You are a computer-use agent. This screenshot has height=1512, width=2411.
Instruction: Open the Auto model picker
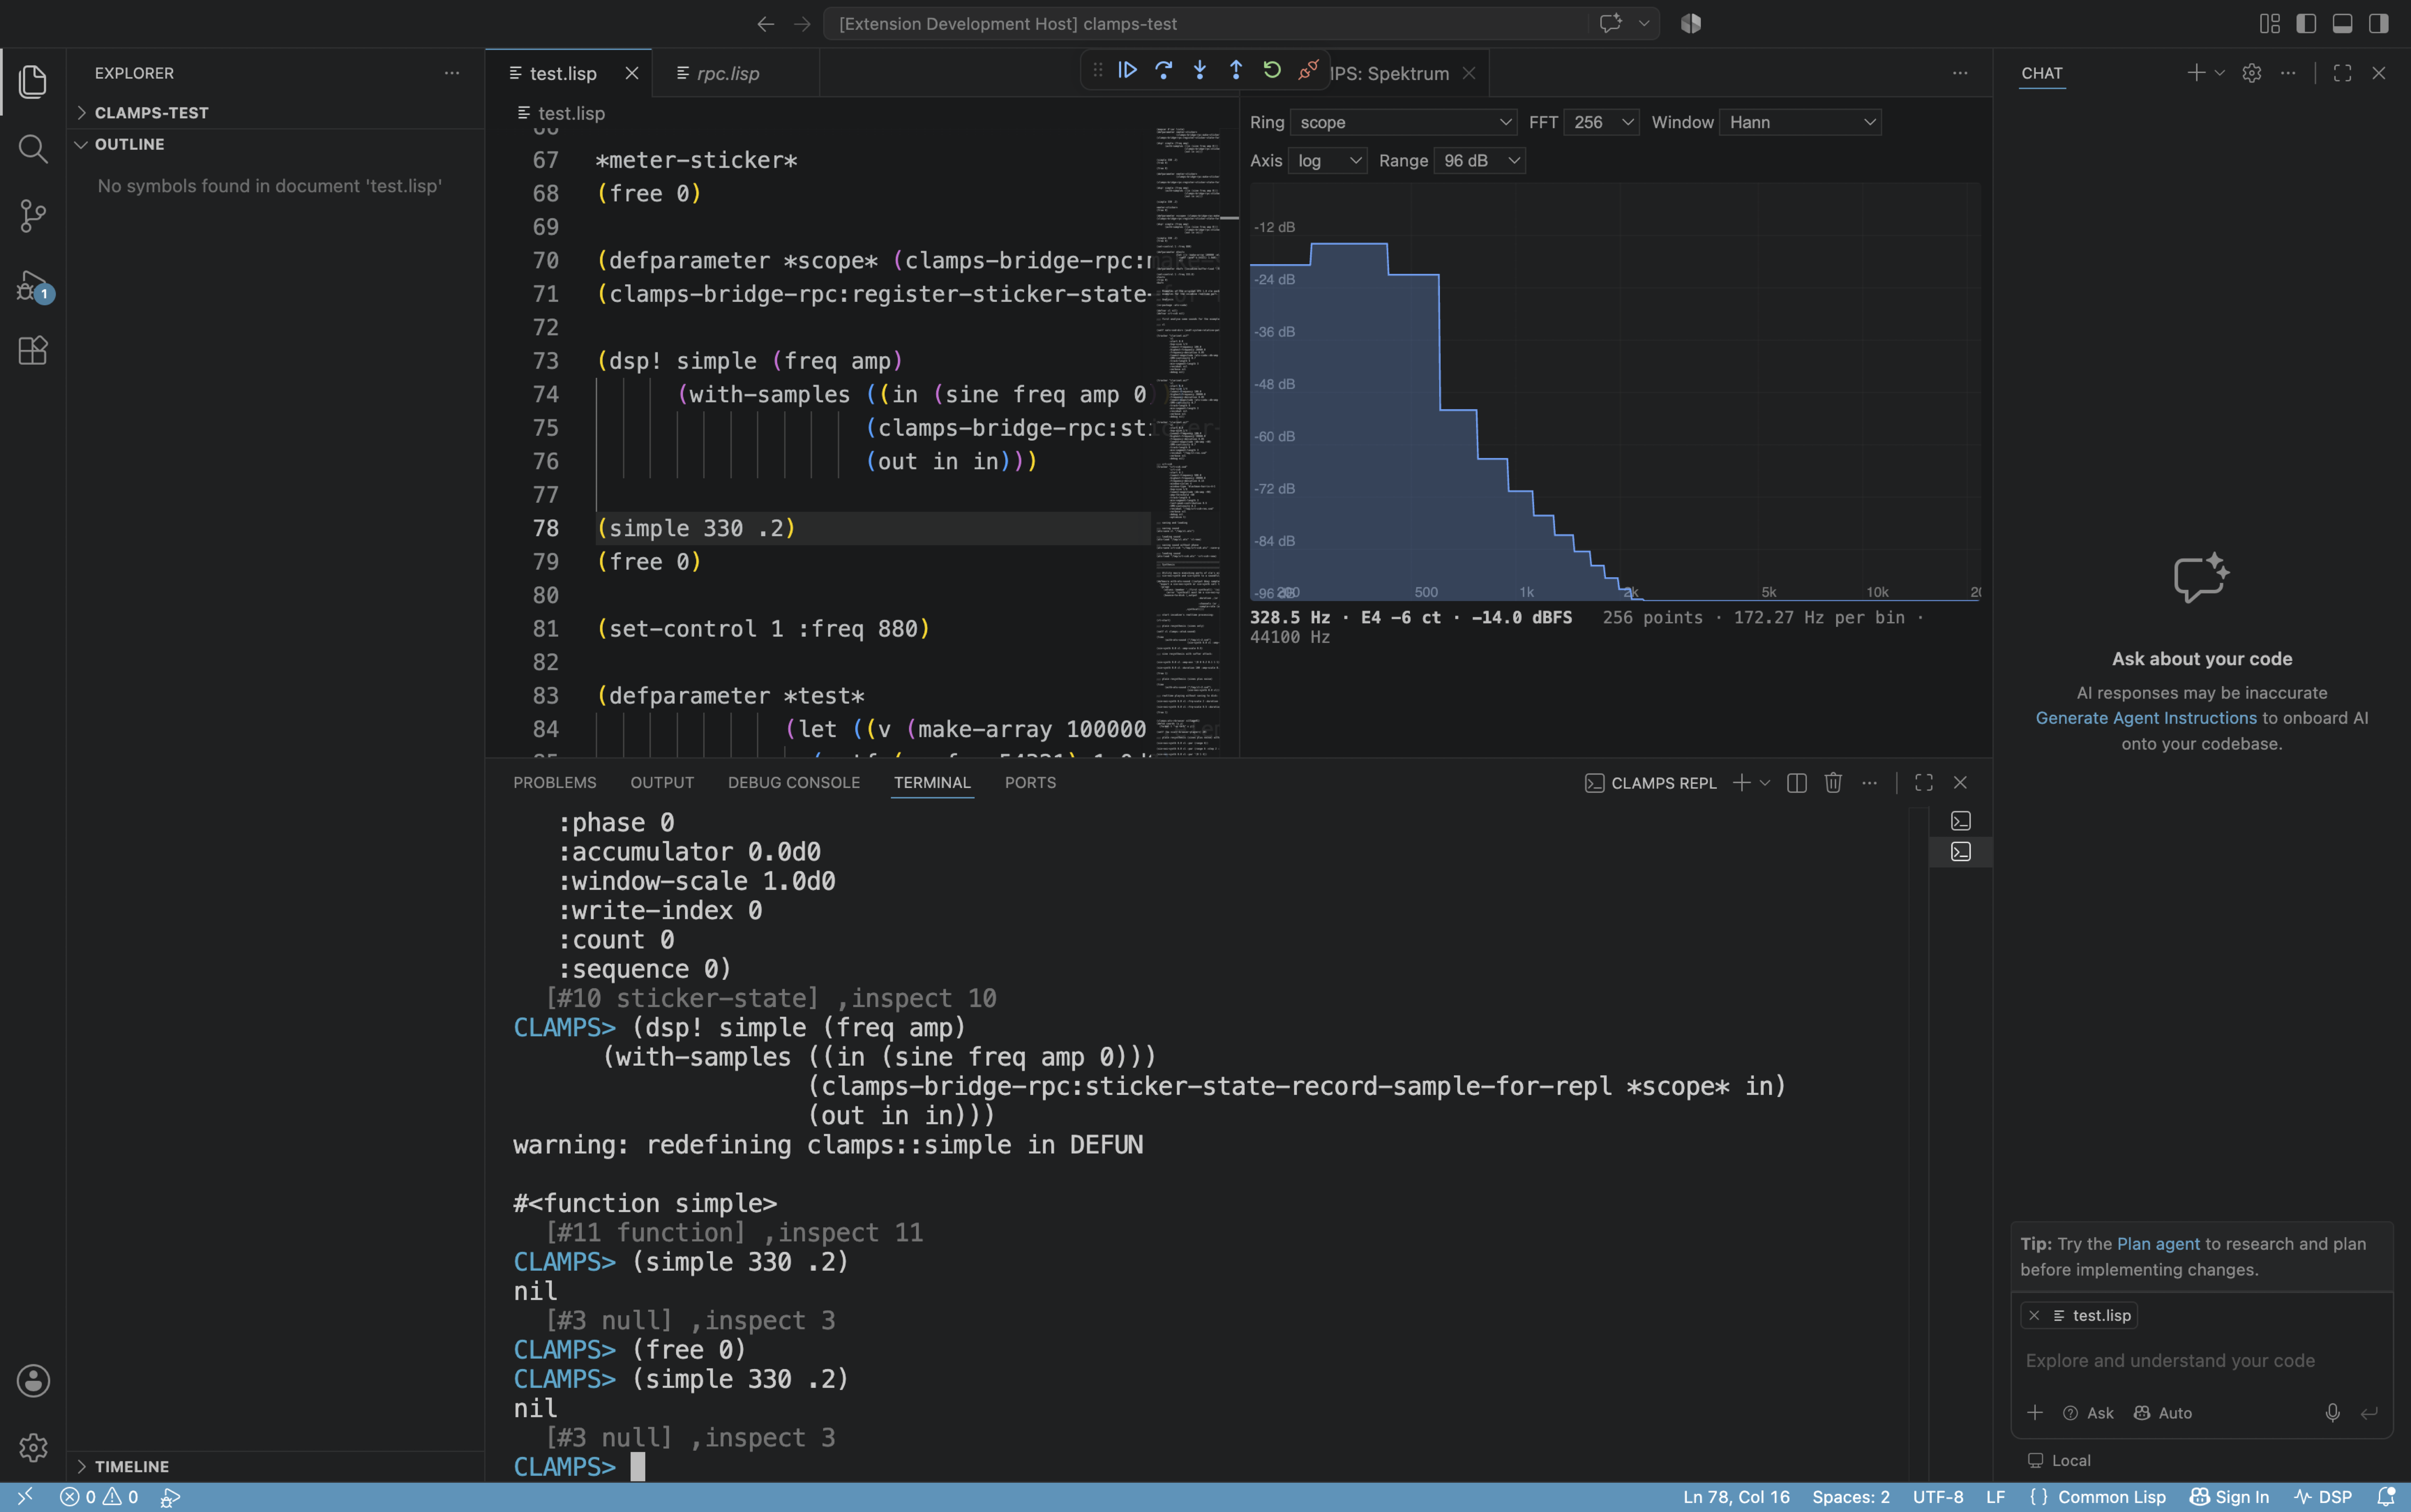[2163, 1413]
